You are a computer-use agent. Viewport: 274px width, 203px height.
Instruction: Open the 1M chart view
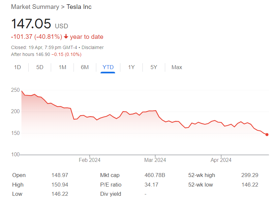point(62,67)
